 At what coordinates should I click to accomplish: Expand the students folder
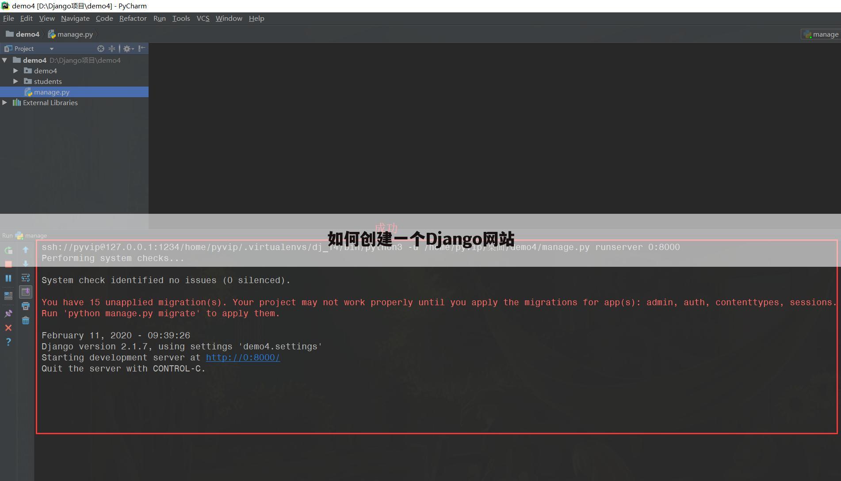(16, 81)
